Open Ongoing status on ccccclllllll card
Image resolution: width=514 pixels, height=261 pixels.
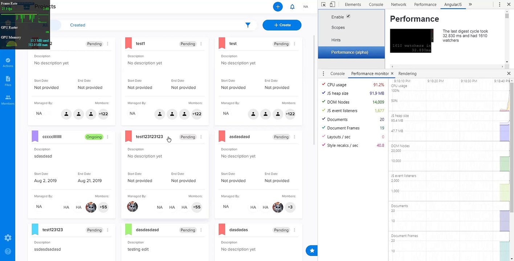tap(94, 137)
